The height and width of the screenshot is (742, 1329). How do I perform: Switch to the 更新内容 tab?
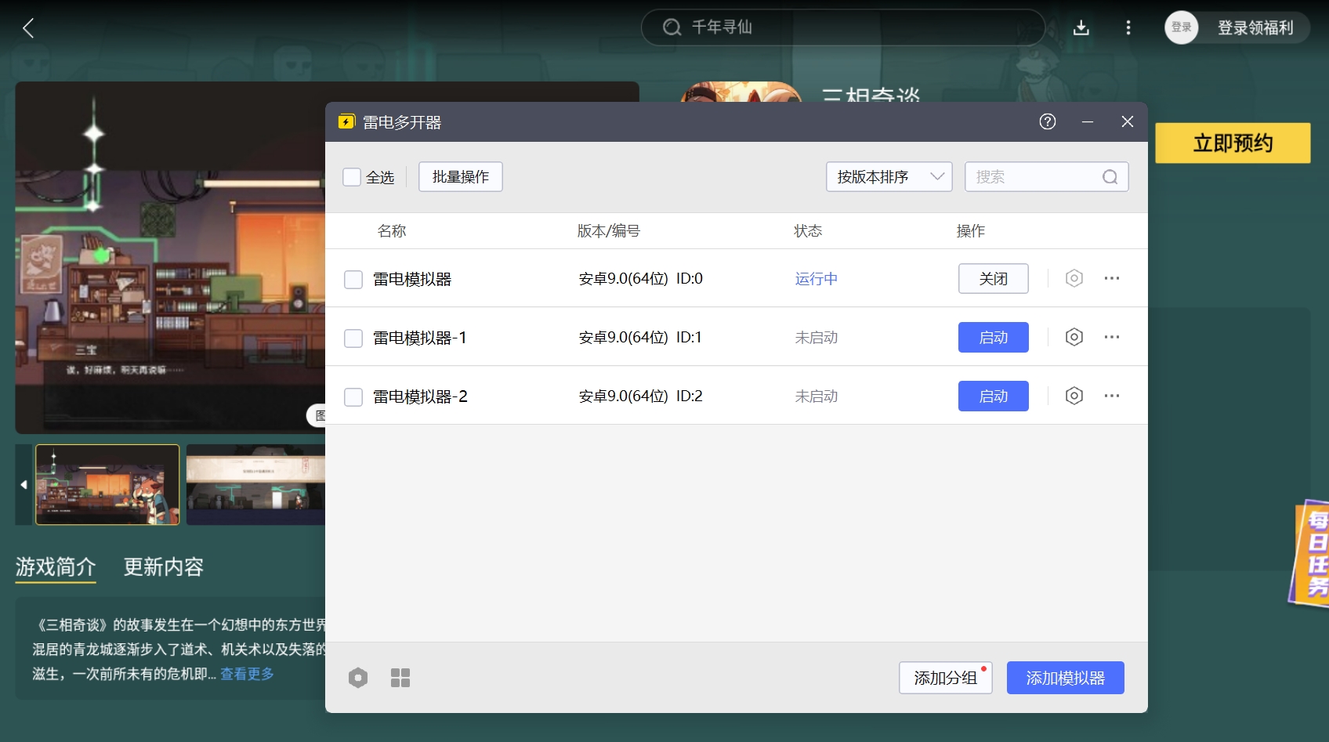pos(164,566)
